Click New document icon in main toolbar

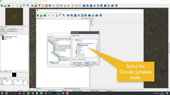[x=2, y=6]
